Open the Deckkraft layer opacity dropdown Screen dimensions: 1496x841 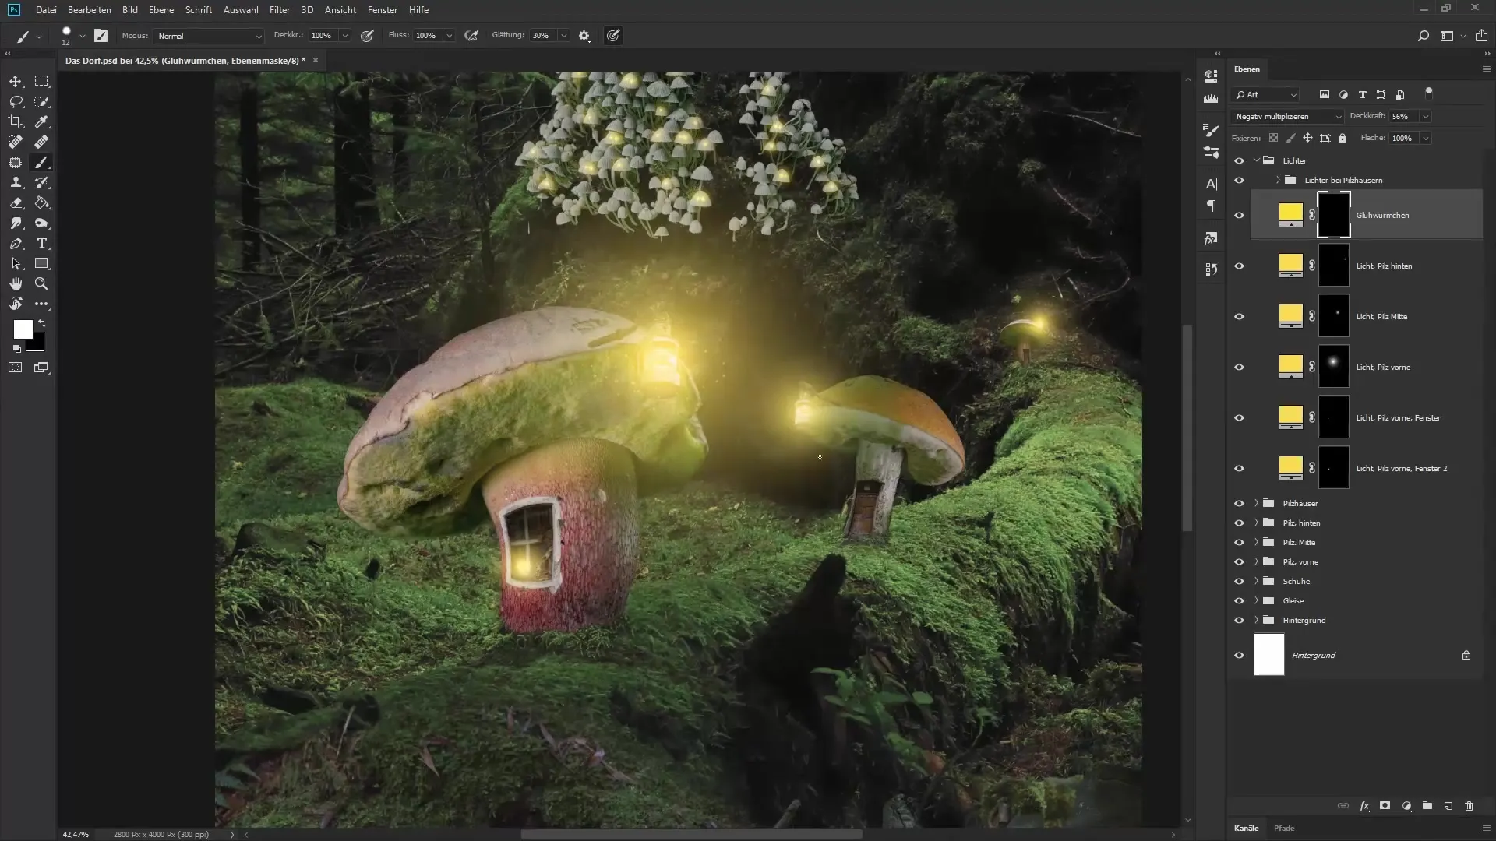point(1425,117)
